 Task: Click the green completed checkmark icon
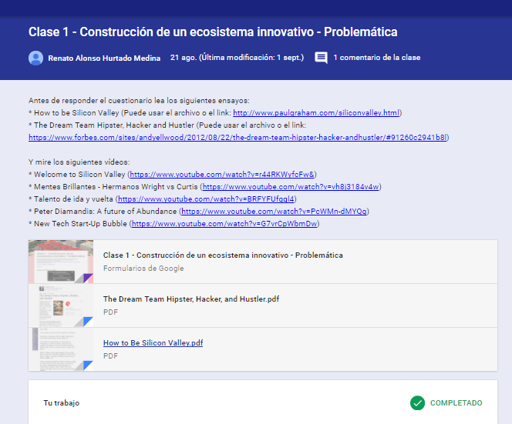click(417, 402)
